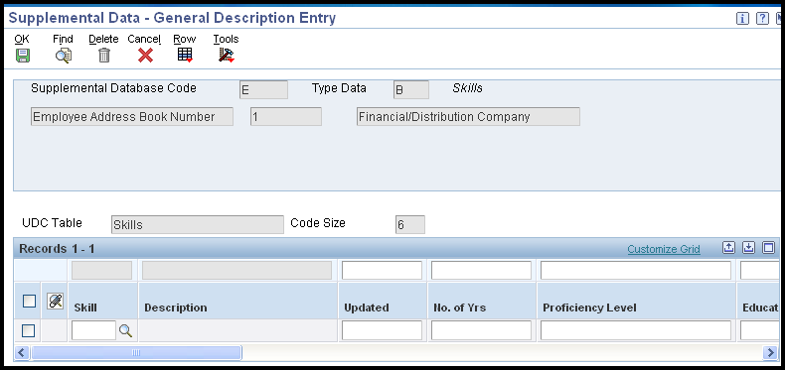Click the Employee Address Book Number field
This screenshot has width=785, height=370.
132,116
